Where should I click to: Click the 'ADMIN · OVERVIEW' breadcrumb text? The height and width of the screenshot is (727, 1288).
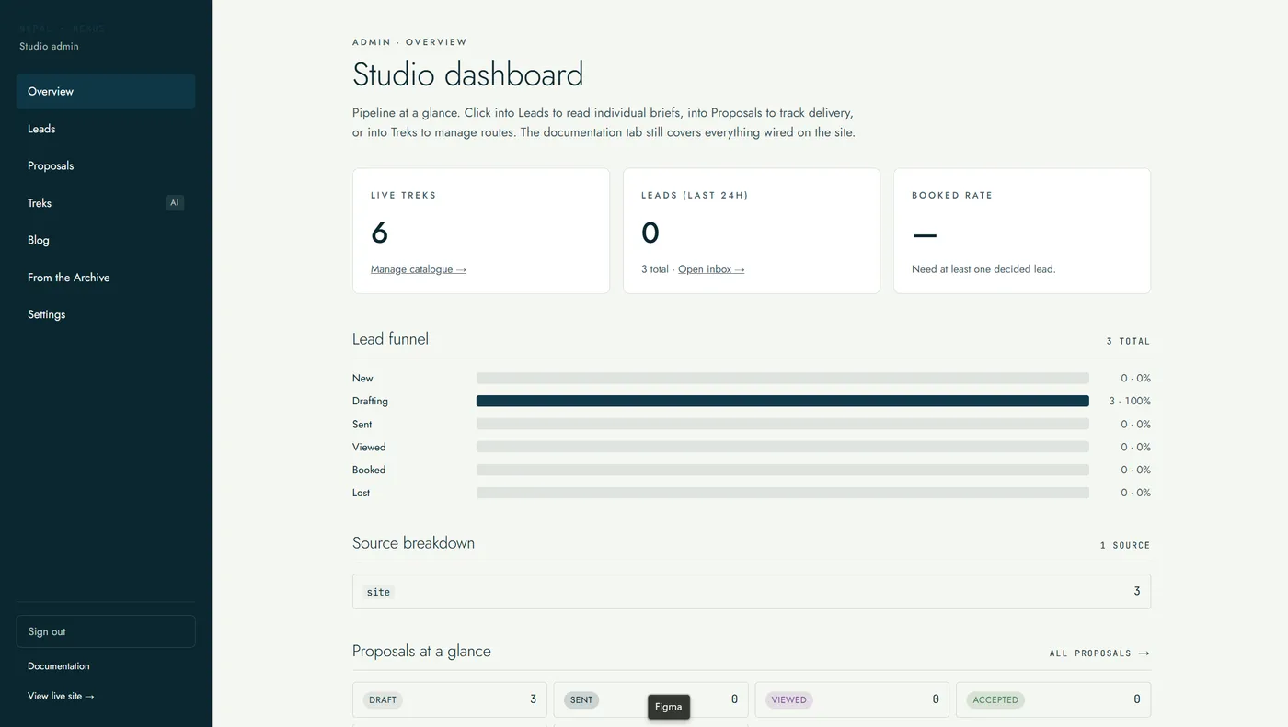409,42
